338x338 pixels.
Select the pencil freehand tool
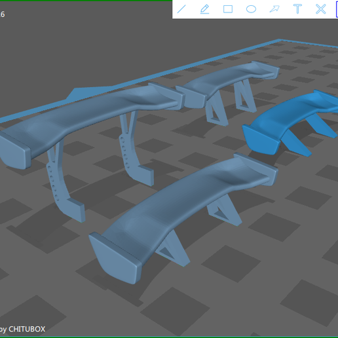point(204,9)
